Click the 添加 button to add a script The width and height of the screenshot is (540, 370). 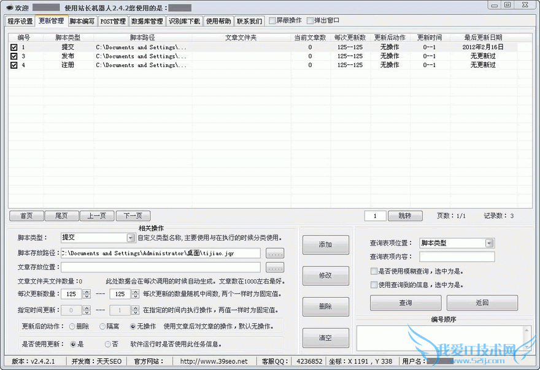325,245
